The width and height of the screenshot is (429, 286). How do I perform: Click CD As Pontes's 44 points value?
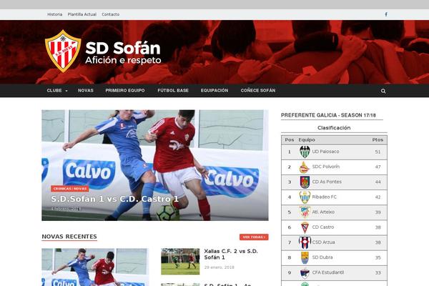click(378, 182)
